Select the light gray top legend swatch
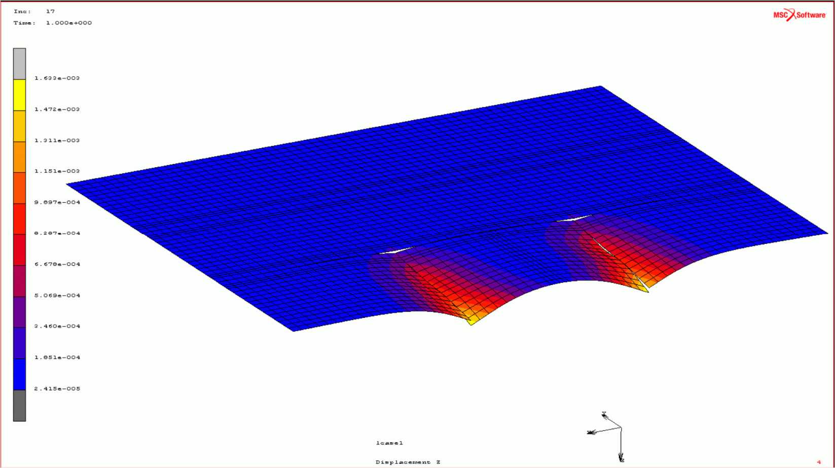 (x=19, y=64)
